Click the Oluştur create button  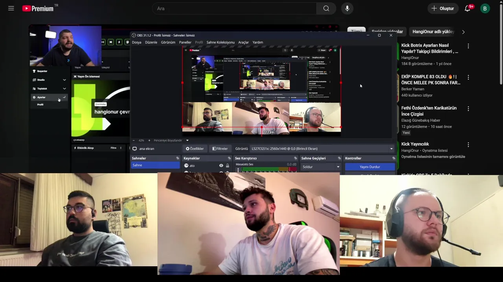[x=443, y=8]
